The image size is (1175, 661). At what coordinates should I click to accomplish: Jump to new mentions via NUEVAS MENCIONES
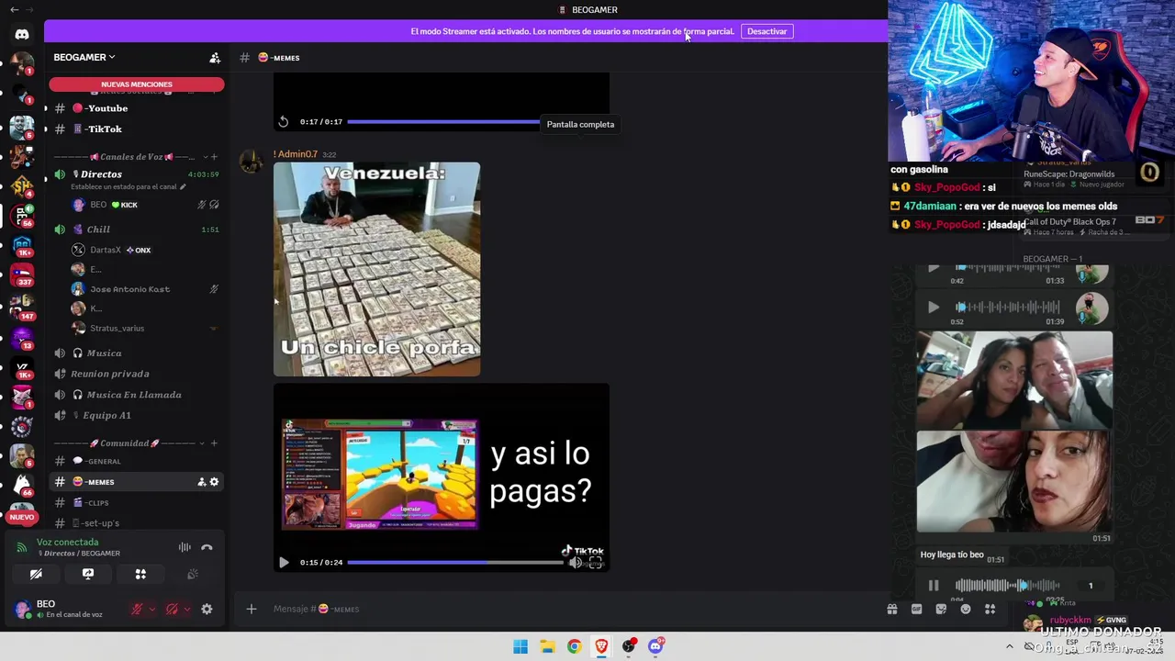coord(137,84)
